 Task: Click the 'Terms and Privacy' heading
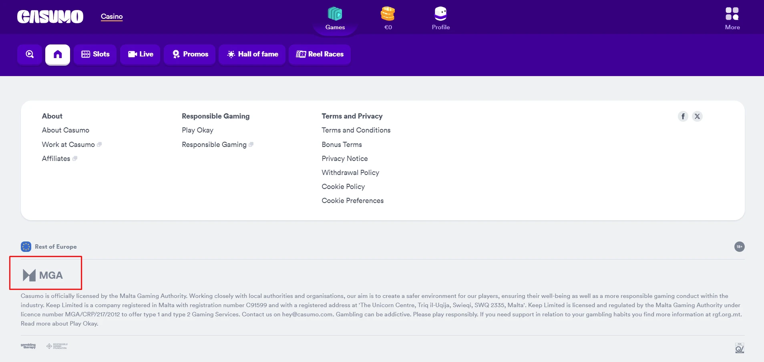[352, 116]
